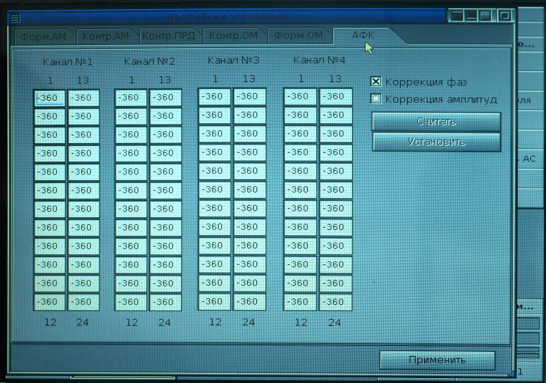
Task: Click Канал №4 element 14 value field
Action: (336, 114)
